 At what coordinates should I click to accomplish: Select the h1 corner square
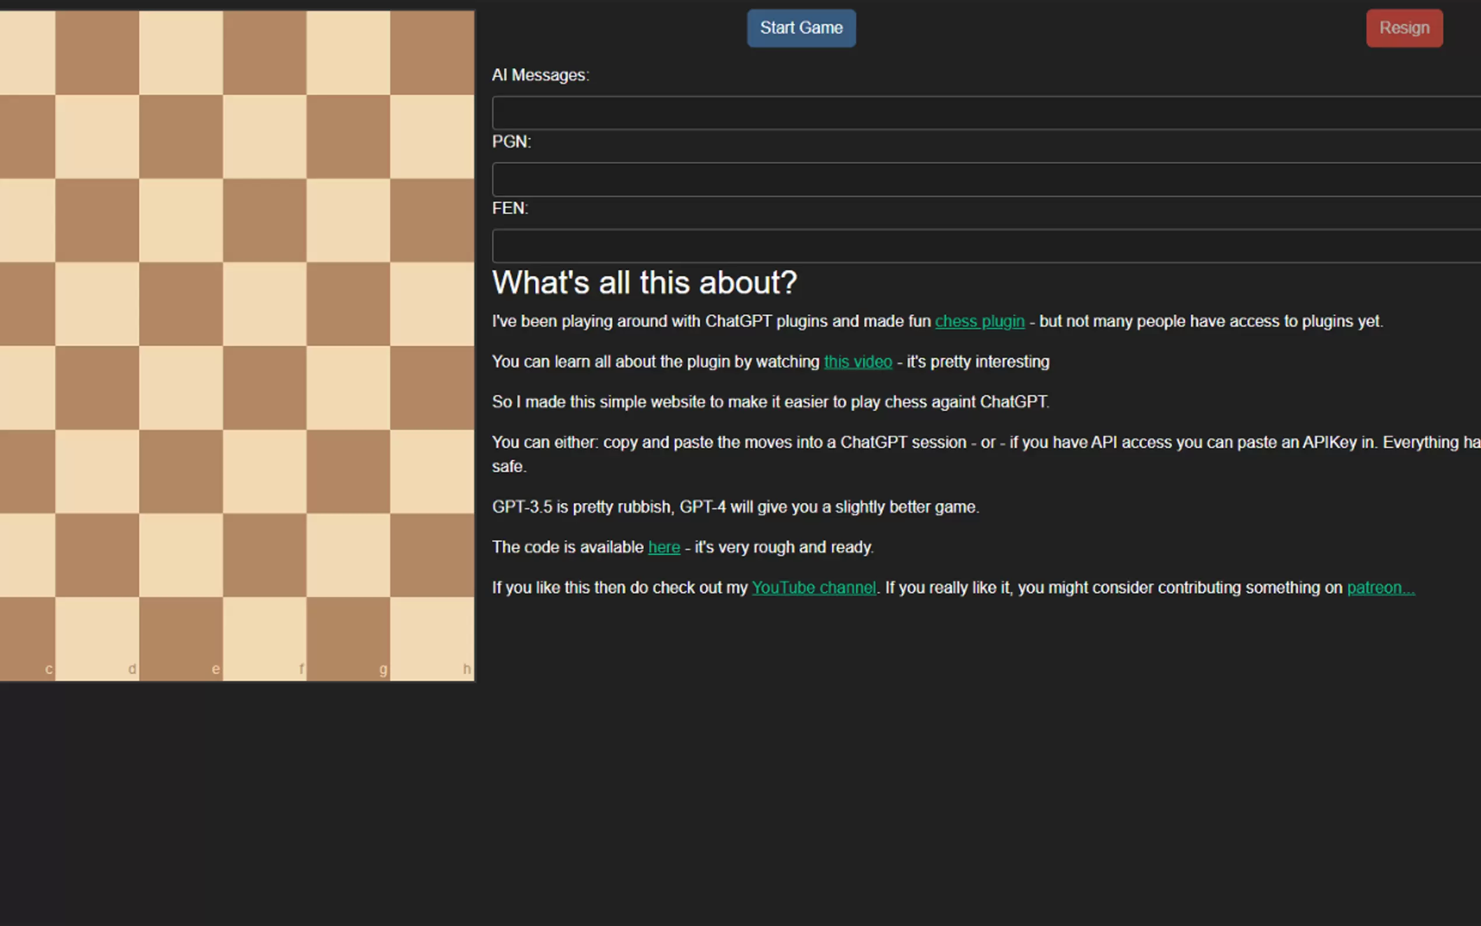click(x=432, y=638)
